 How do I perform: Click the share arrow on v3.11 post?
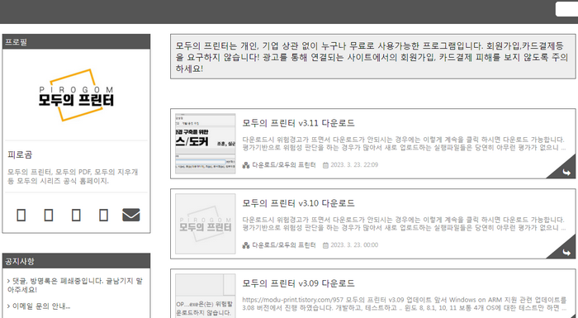coord(566,173)
